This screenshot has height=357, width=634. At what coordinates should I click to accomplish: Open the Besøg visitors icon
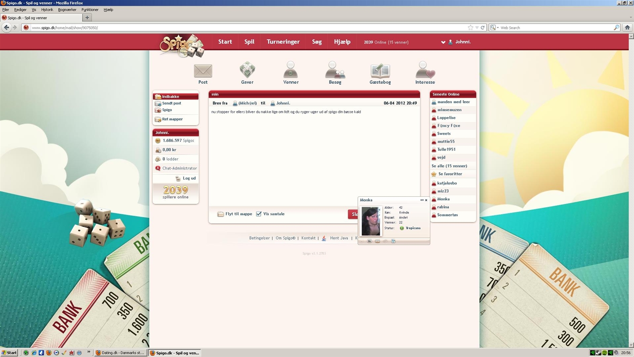335,71
